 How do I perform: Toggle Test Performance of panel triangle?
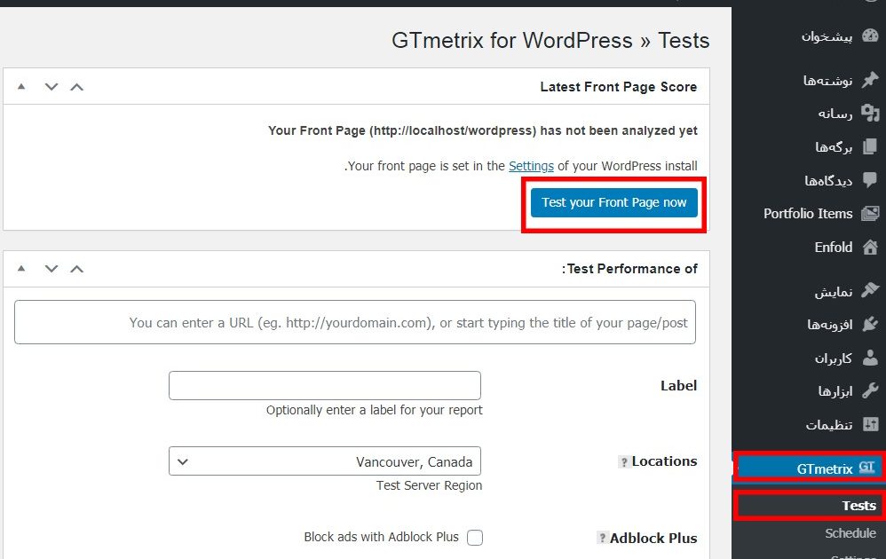21,268
